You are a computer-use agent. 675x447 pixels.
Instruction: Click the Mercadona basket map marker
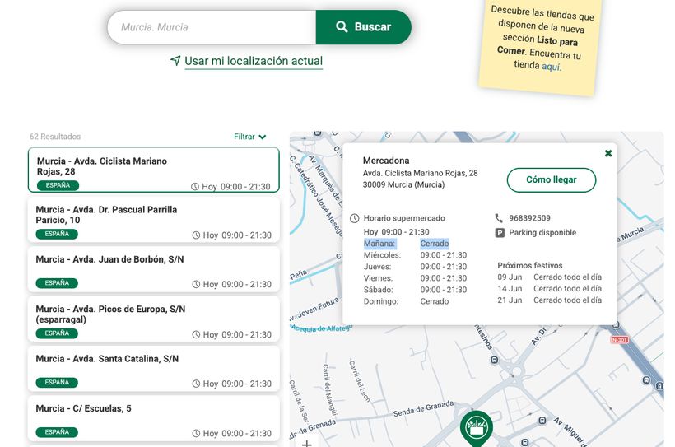coord(477,427)
